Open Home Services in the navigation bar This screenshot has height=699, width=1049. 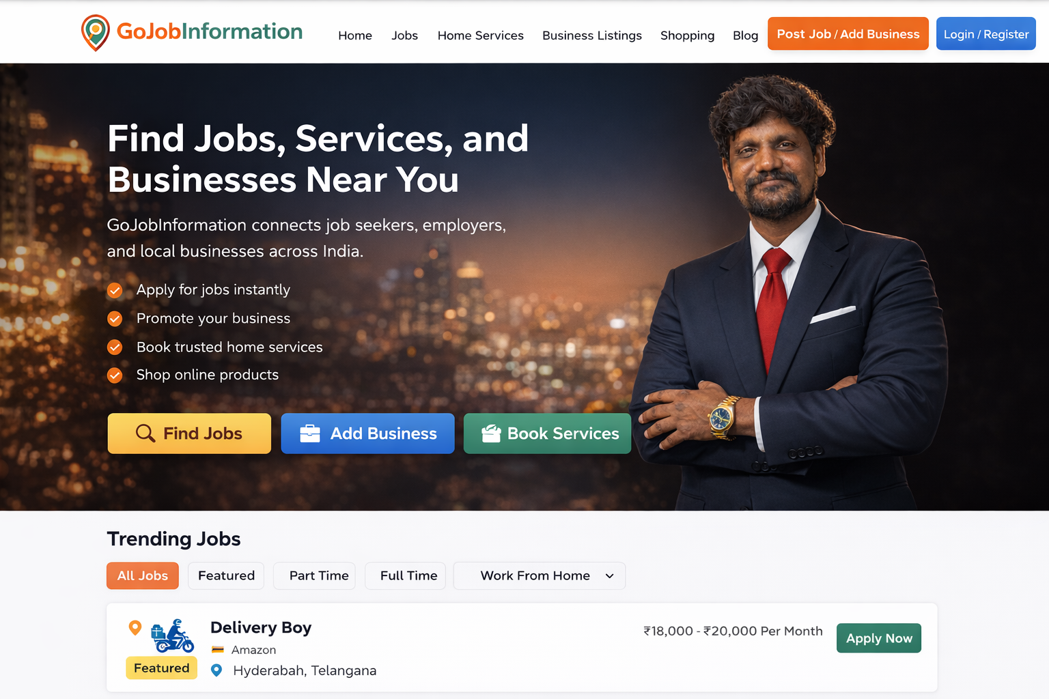[481, 35]
